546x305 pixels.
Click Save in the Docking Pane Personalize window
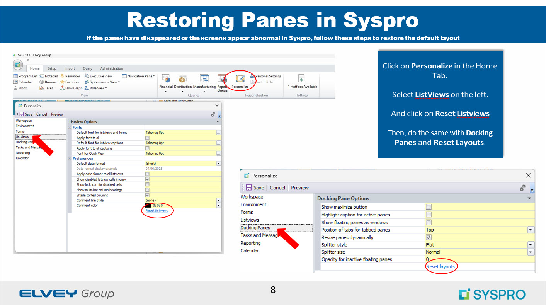point(255,188)
